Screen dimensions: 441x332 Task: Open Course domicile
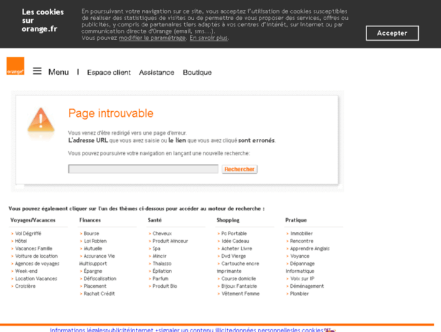(238, 279)
